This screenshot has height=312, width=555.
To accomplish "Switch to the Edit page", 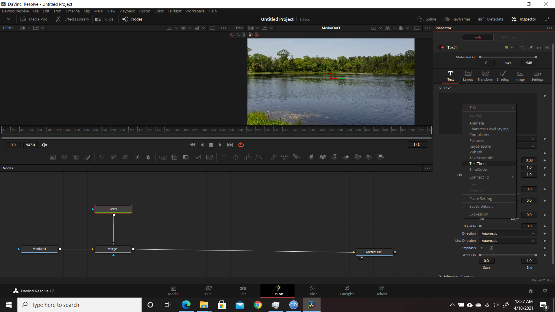I will pyautogui.click(x=243, y=290).
